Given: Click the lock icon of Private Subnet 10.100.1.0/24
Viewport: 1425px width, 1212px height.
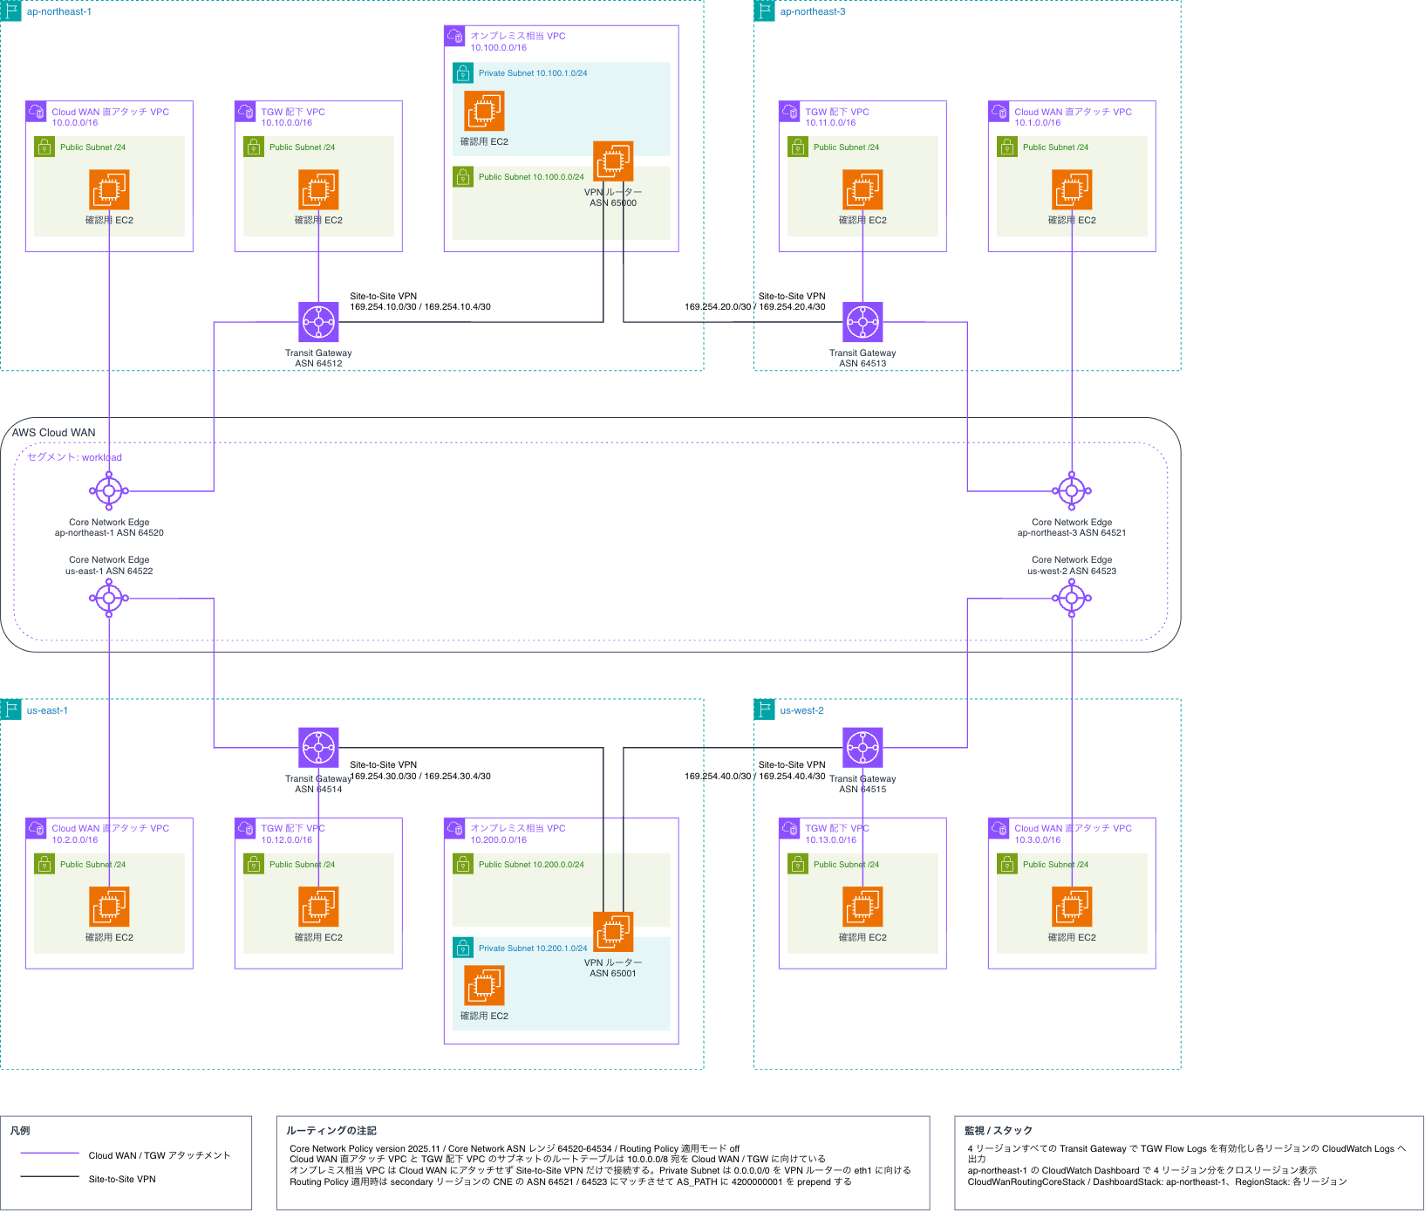Looking at the screenshot, I should click(x=463, y=73).
